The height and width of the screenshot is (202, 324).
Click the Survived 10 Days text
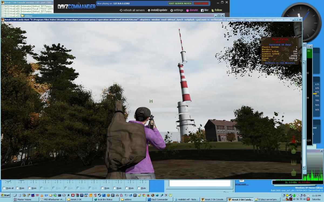click(280, 44)
